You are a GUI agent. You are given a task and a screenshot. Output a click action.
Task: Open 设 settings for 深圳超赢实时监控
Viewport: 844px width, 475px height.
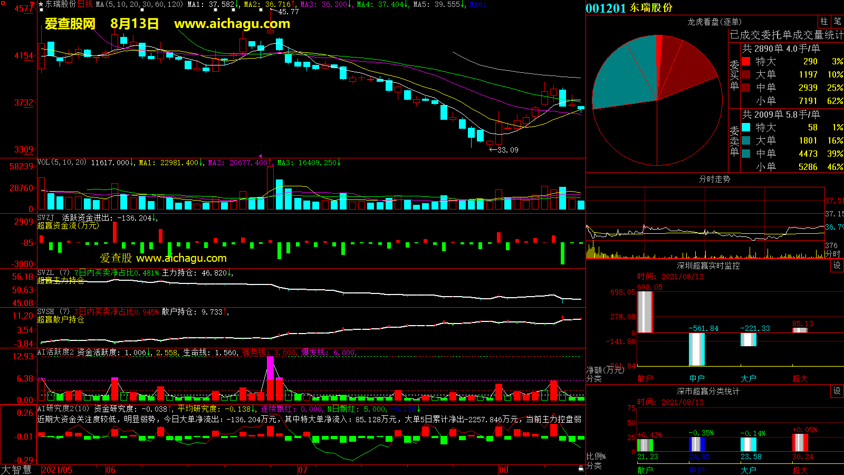point(837,265)
